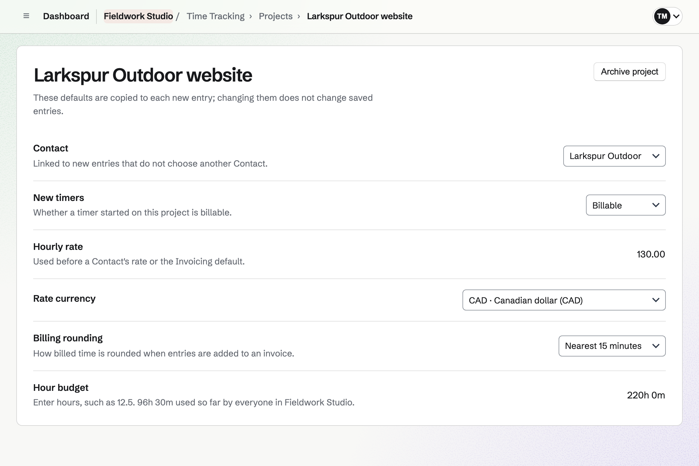The width and height of the screenshot is (699, 466).
Task: Click the Contact label
Action: 50,148
